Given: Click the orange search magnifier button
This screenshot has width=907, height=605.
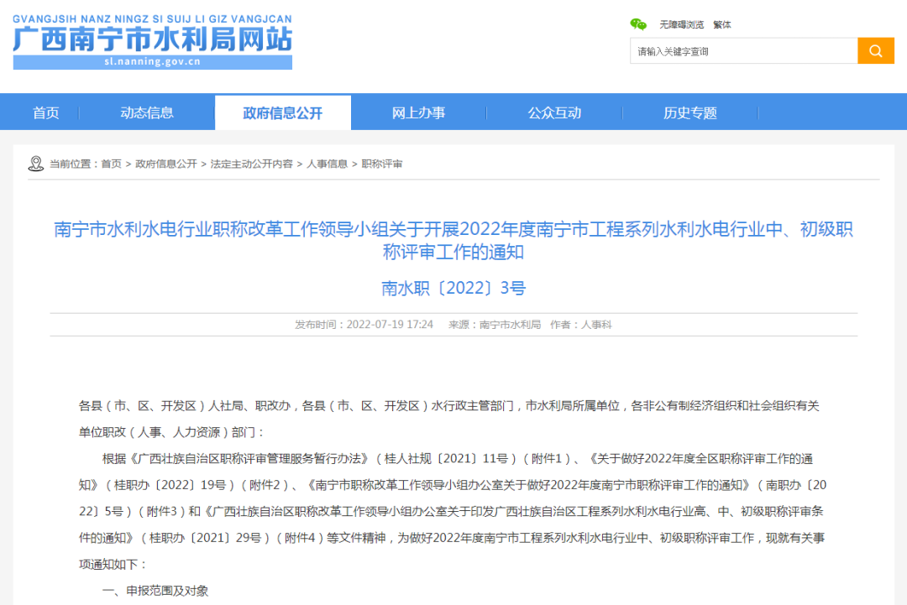Looking at the screenshot, I should coord(875,51).
